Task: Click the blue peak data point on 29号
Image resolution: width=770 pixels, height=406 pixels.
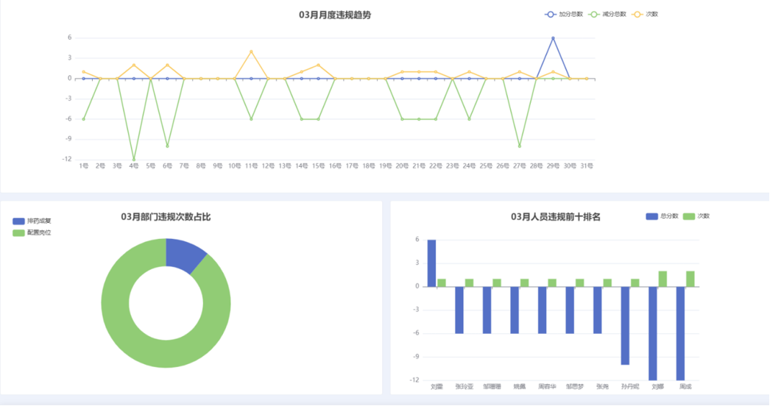Action: [553, 38]
